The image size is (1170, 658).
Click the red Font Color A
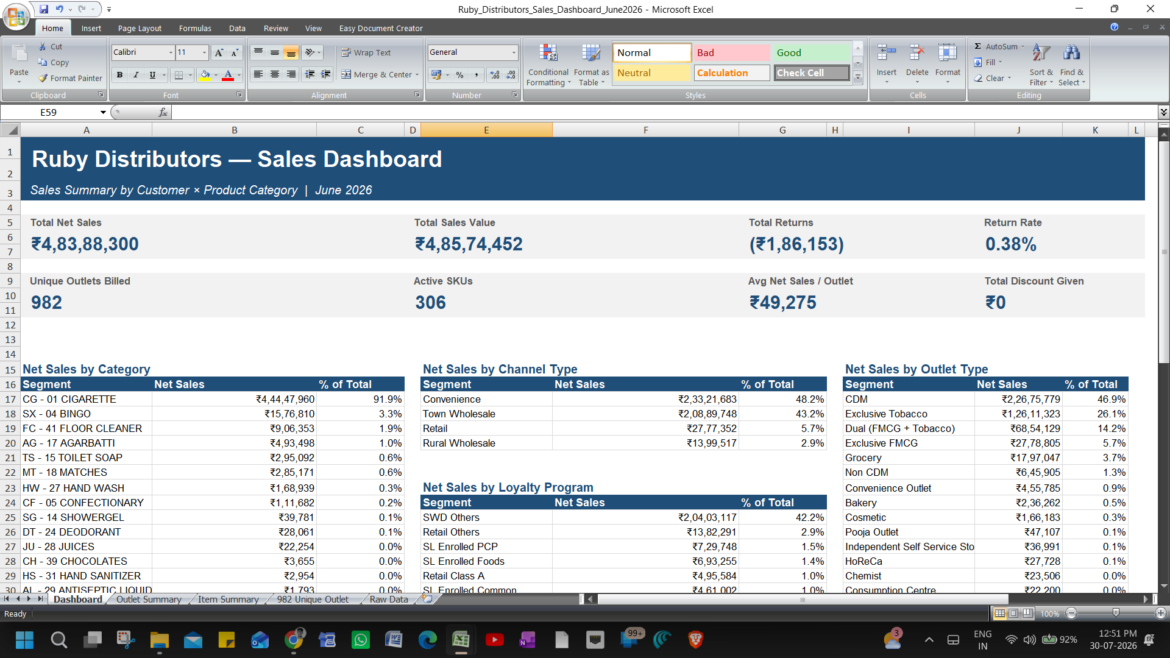[228, 75]
